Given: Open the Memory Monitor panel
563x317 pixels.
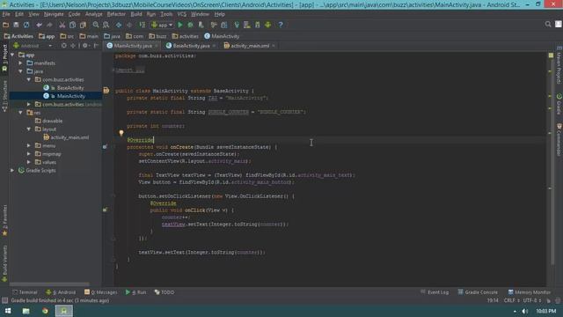Looking at the screenshot, I should 530,292.
